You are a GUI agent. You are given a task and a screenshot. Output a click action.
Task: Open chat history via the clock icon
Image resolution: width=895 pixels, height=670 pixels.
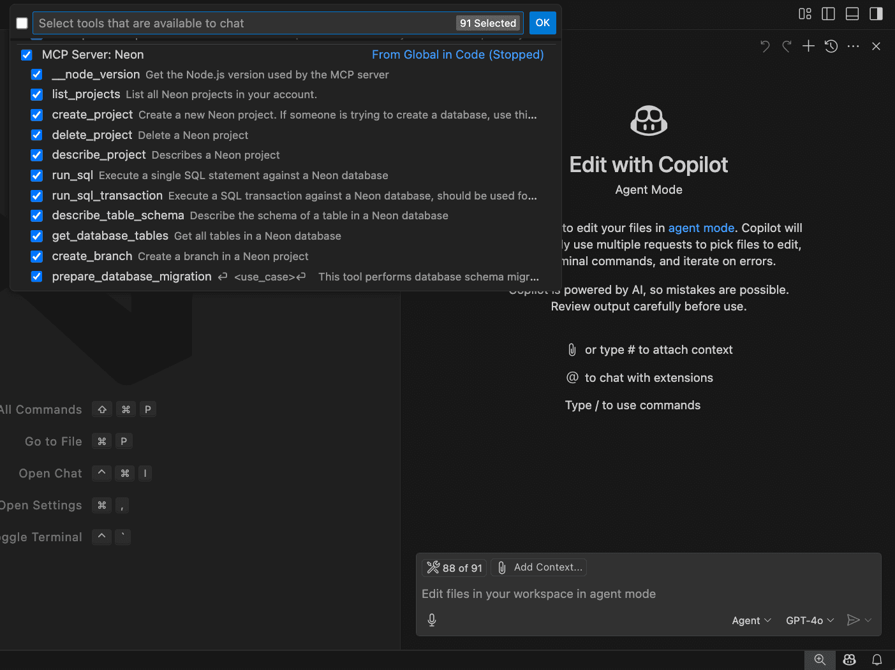pyautogui.click(x=831, y=46)
